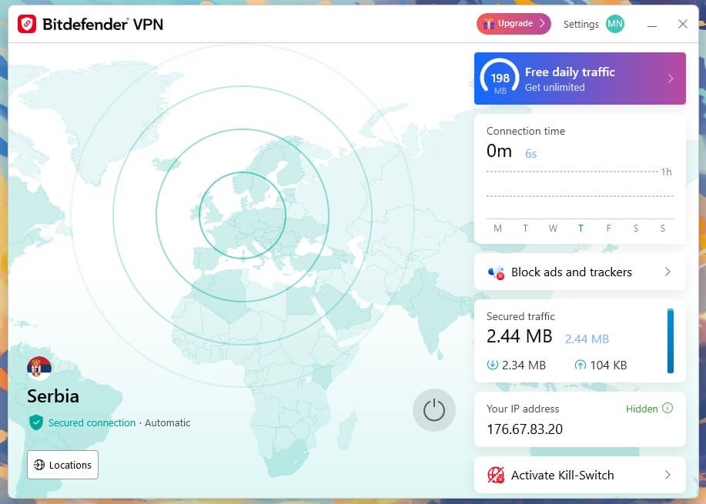Open the MN account avatar
This screenshot has width=706, height=504.
614,24
